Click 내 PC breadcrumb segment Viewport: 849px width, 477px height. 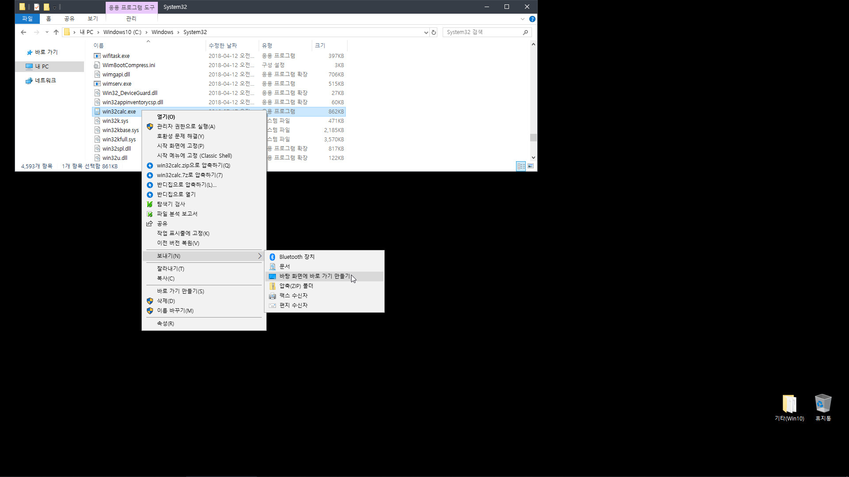pyautogui.click(x=87, y=32)
